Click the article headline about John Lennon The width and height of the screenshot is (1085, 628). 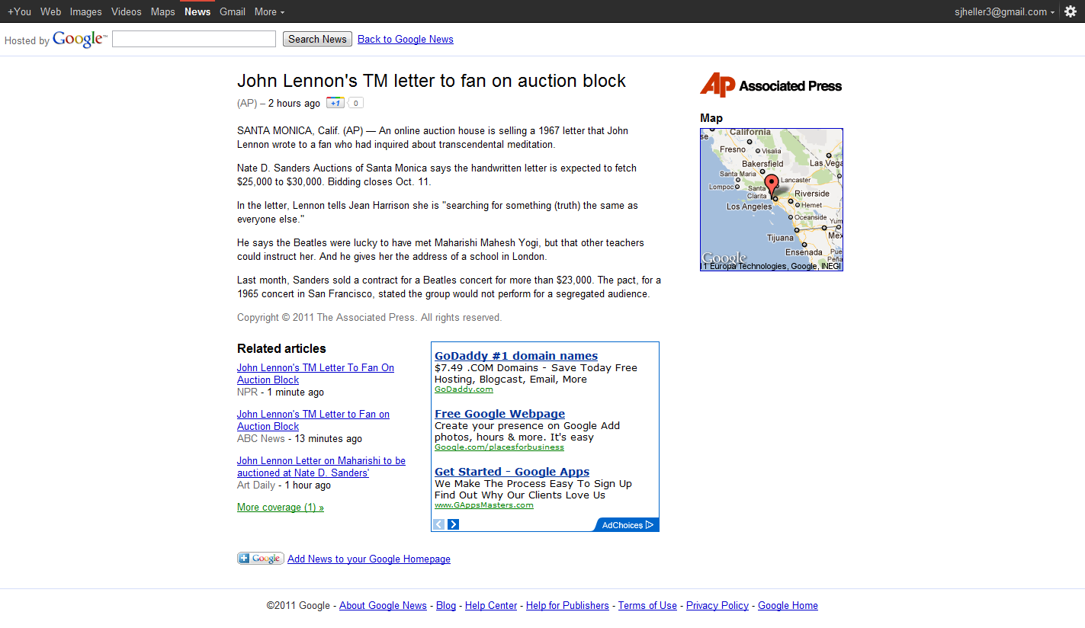pyautogui.click(x=432, y=81)
